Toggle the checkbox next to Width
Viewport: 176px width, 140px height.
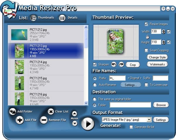pyautogui.click(x=169, y=31)
